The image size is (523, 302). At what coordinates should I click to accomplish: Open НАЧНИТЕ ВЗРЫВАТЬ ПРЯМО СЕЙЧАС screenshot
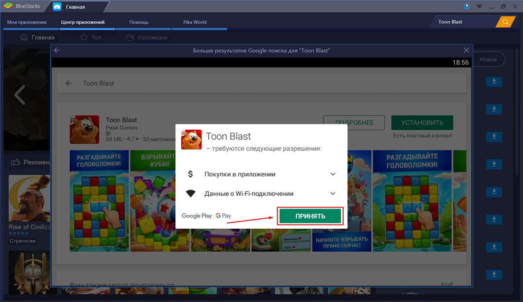click(342, 201)
